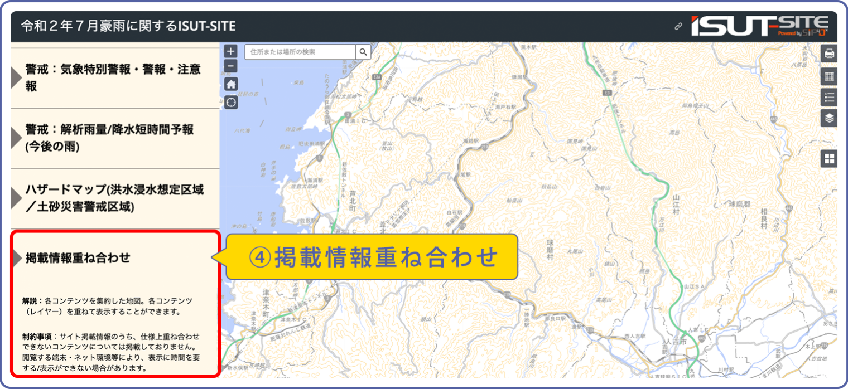Expand arrow beside 解析雨量 entry
This screenshot has width=848, height=389.
(16, 138)
